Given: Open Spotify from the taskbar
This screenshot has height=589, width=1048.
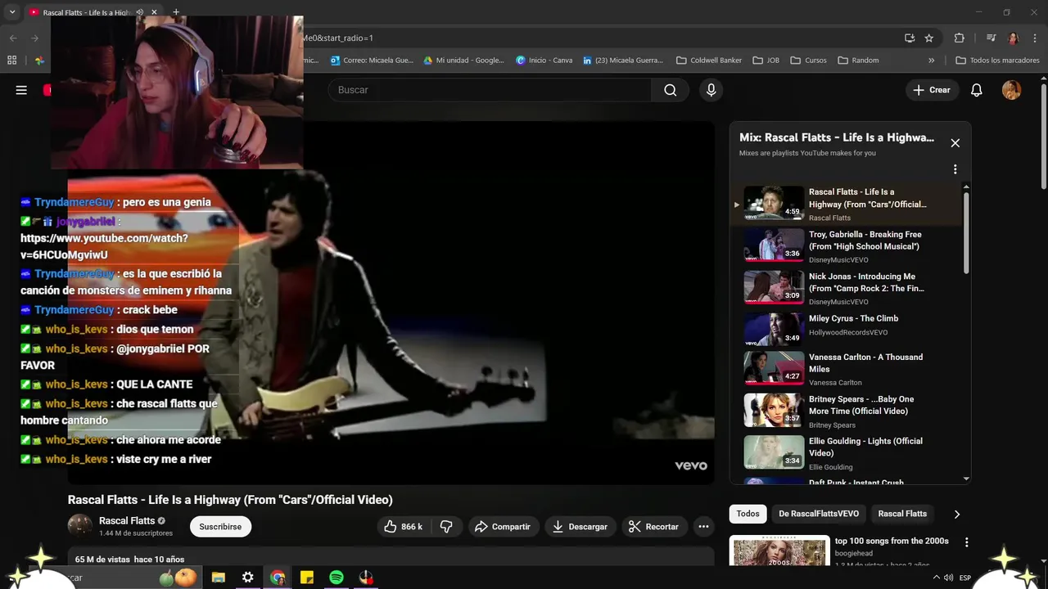Looking at the screenshot, I should tap(336, 578).
